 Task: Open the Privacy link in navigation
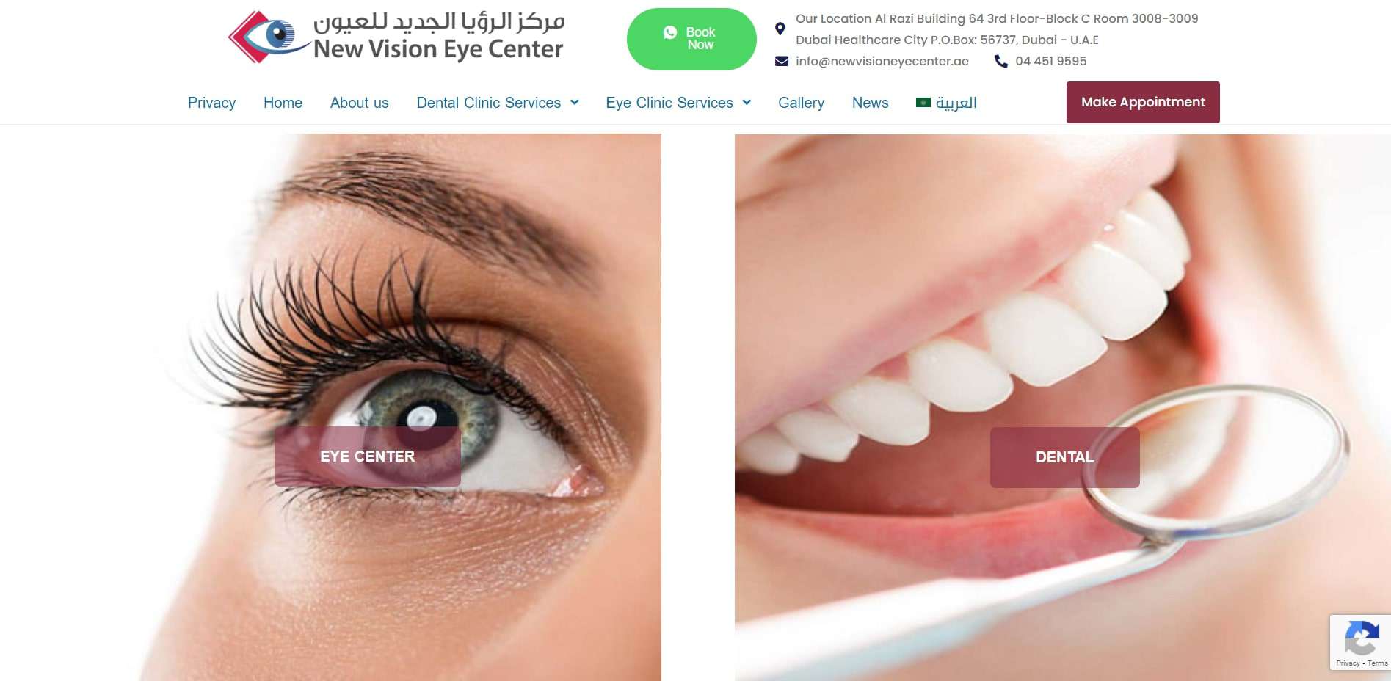[x=211, y=103]
